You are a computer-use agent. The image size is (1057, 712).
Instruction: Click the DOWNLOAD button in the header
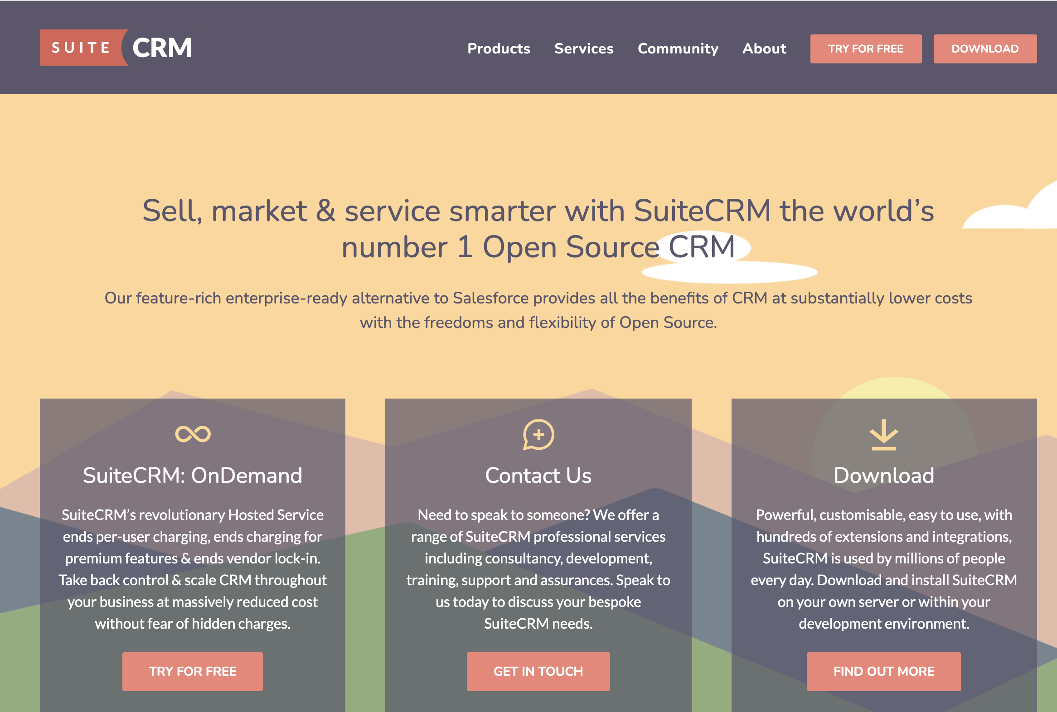[x=985, y=48]
